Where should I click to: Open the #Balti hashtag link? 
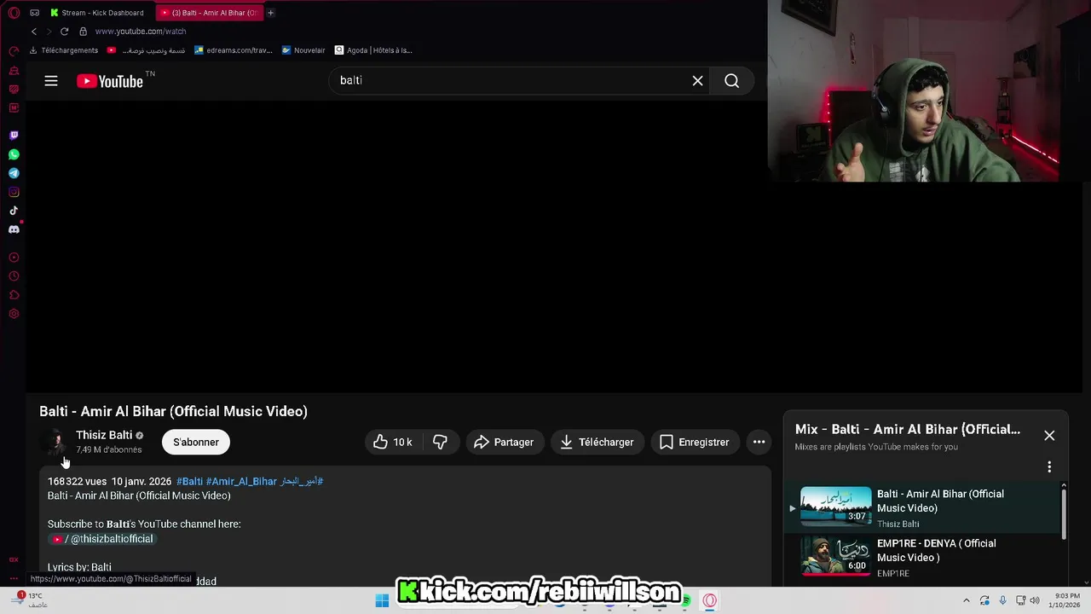coord(189,481)
